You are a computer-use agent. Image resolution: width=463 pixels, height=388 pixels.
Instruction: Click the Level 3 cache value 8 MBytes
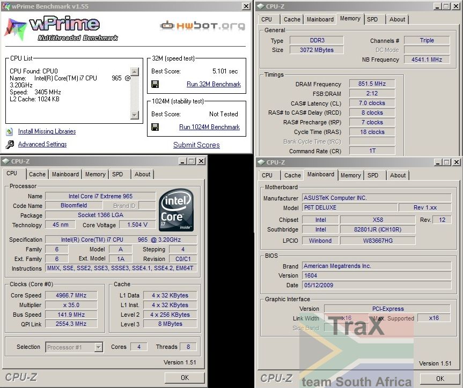coord(170,324)
